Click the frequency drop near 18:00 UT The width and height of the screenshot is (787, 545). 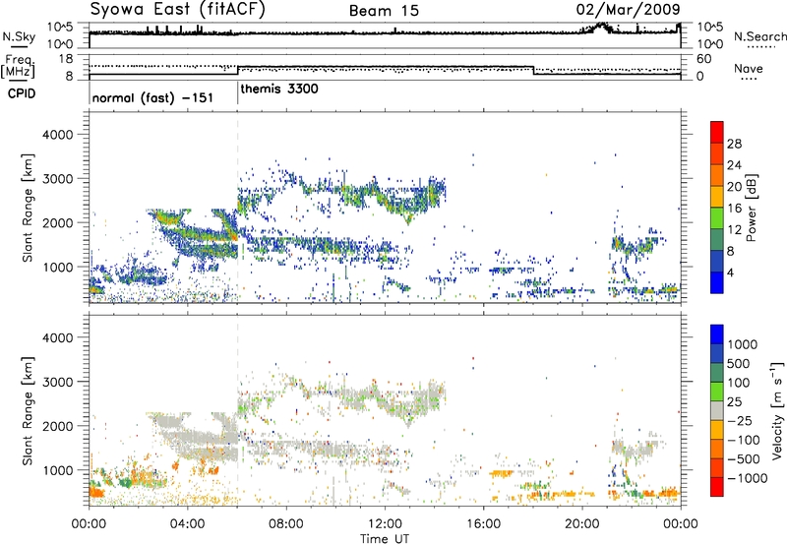click(533, 70)
